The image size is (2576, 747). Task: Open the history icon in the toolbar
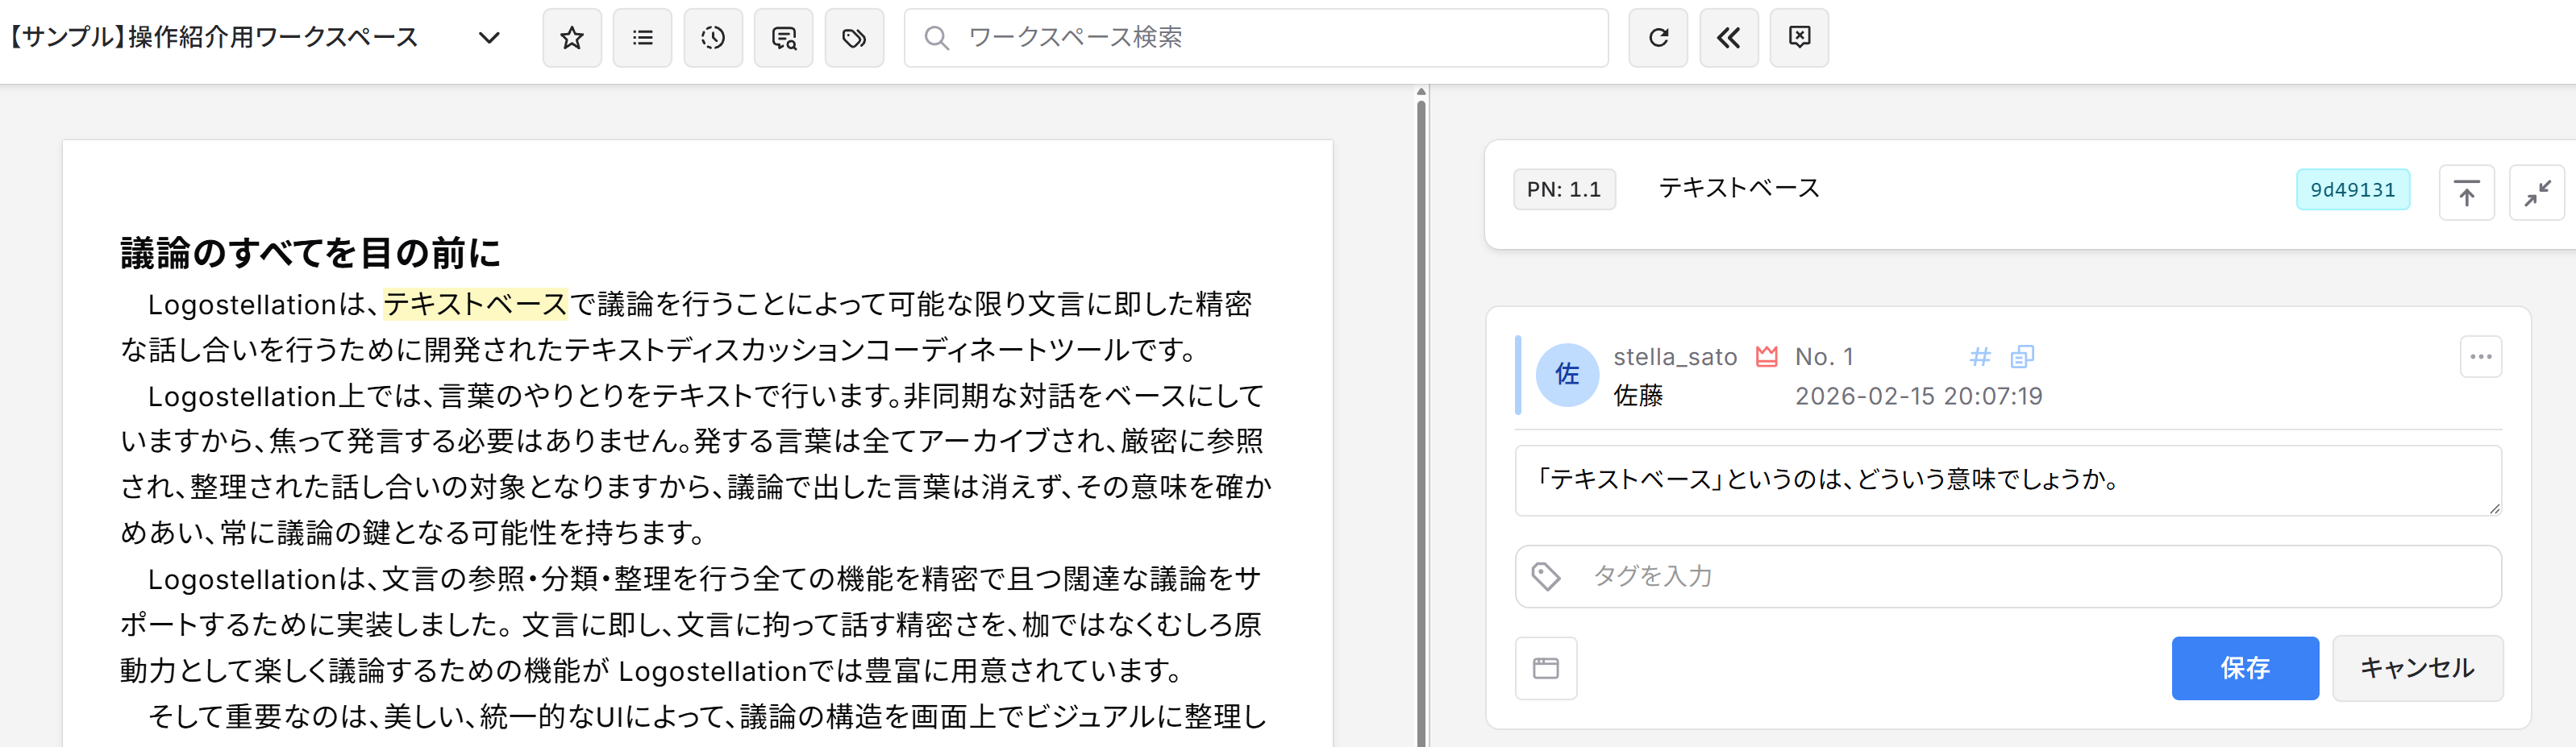pos(713,38)
